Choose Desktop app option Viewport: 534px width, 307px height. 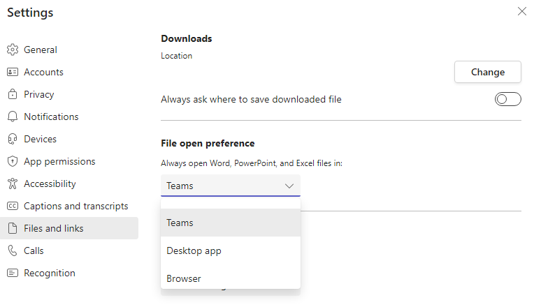pyautogui.click(x=231, y=250)
